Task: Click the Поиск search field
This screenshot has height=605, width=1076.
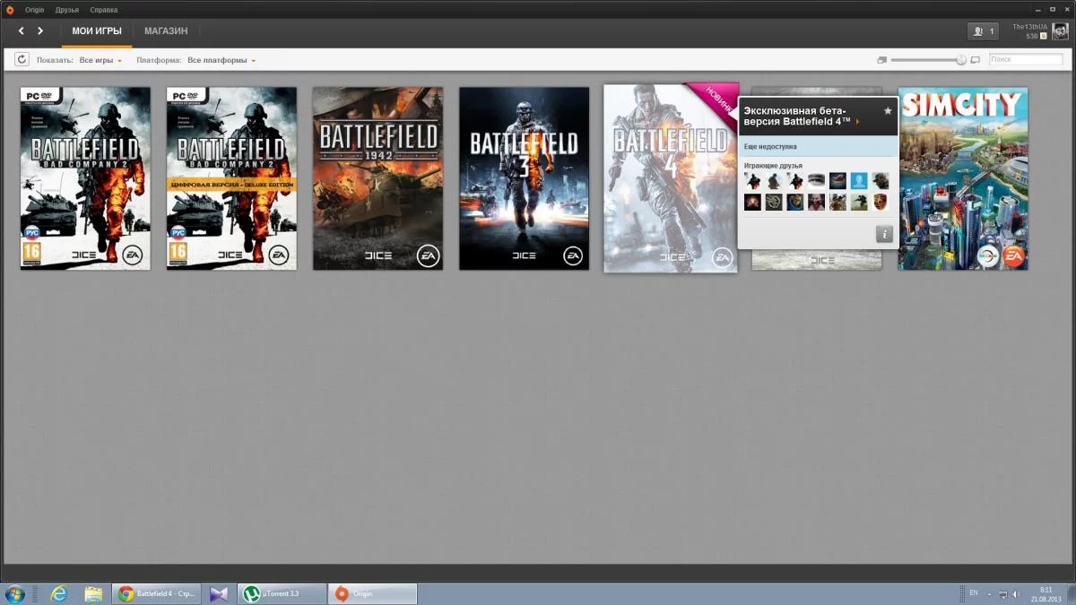Action: click(1026, 59)
